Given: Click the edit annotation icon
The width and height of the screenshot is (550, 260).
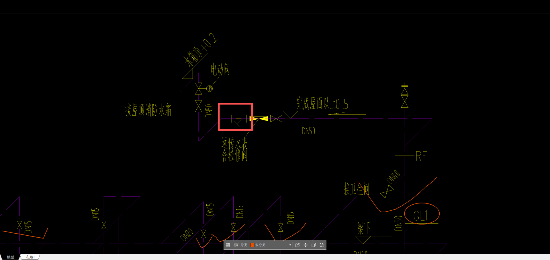Looking at the screenshot, I should point(297,245).
